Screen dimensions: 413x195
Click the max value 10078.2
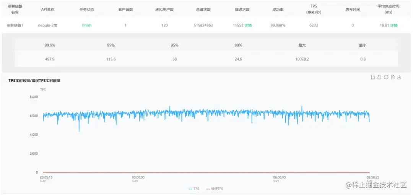302,59
